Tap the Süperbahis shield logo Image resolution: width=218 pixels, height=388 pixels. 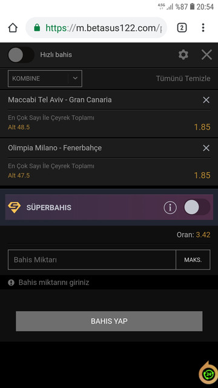[x=15, y=207]
